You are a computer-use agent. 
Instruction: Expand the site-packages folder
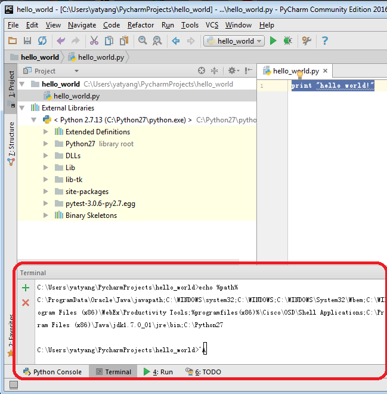[46, 192]
